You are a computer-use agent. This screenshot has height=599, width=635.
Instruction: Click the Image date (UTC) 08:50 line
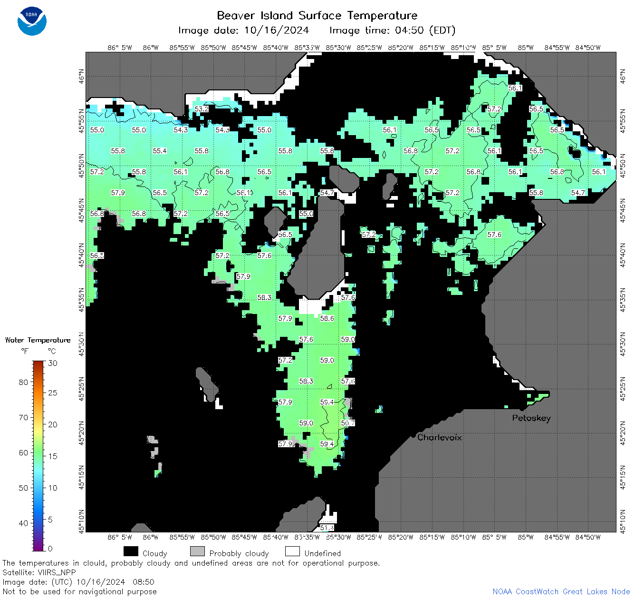click(78, 582)
